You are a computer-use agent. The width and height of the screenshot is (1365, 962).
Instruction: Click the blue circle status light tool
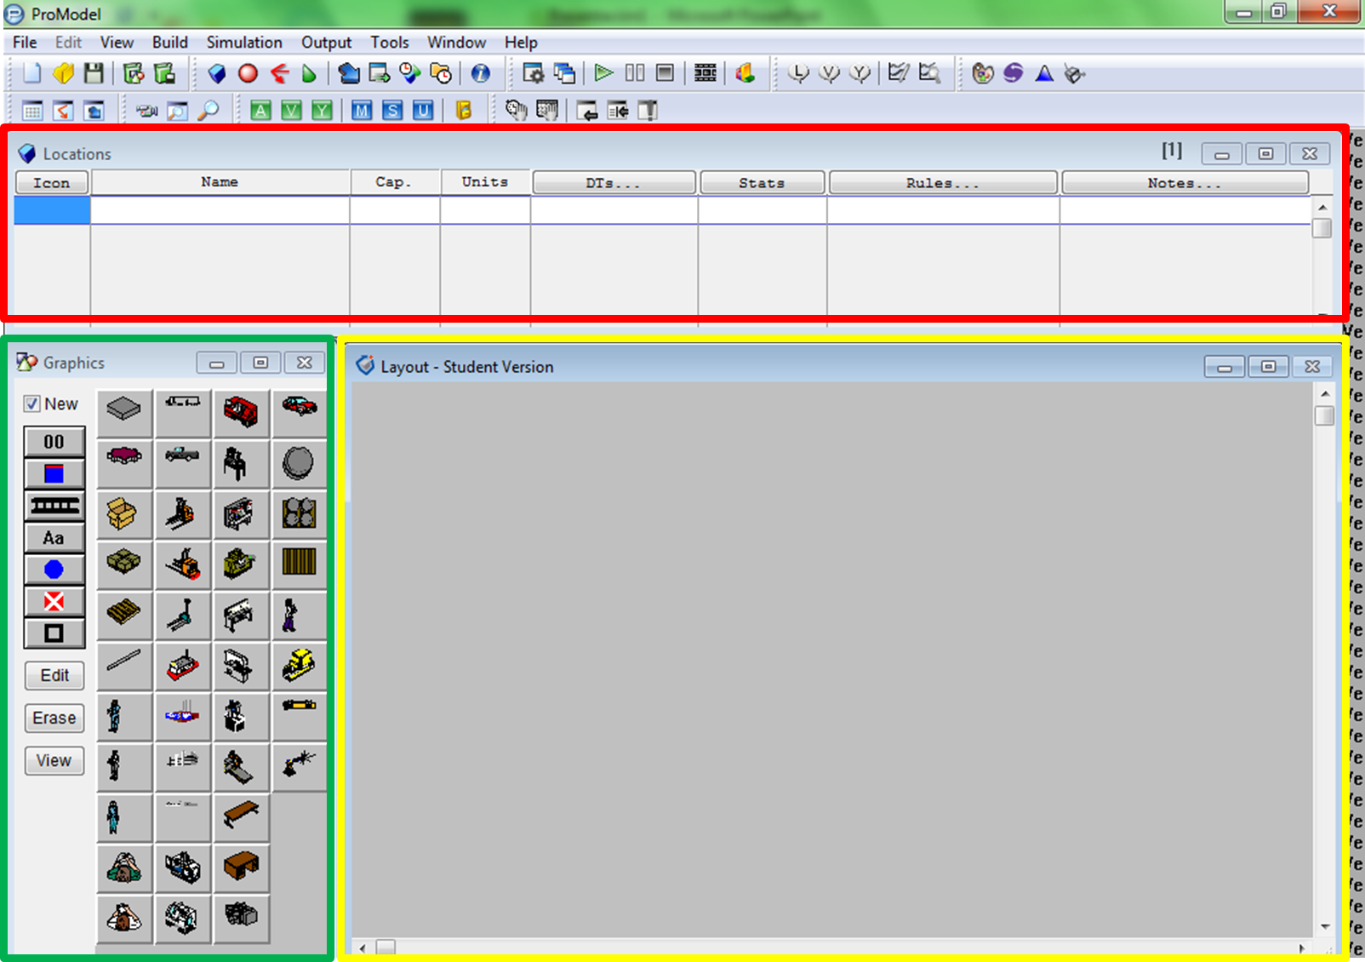(54, 570)
